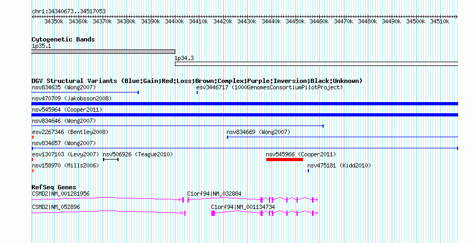Open the CSMD2|NM_001281956 gene label
The width and height of the screenshot is (473, 243).
point(61,194)
